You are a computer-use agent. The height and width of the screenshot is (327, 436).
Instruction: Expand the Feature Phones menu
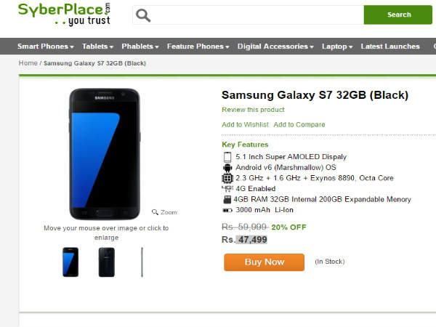pos(198,47)
